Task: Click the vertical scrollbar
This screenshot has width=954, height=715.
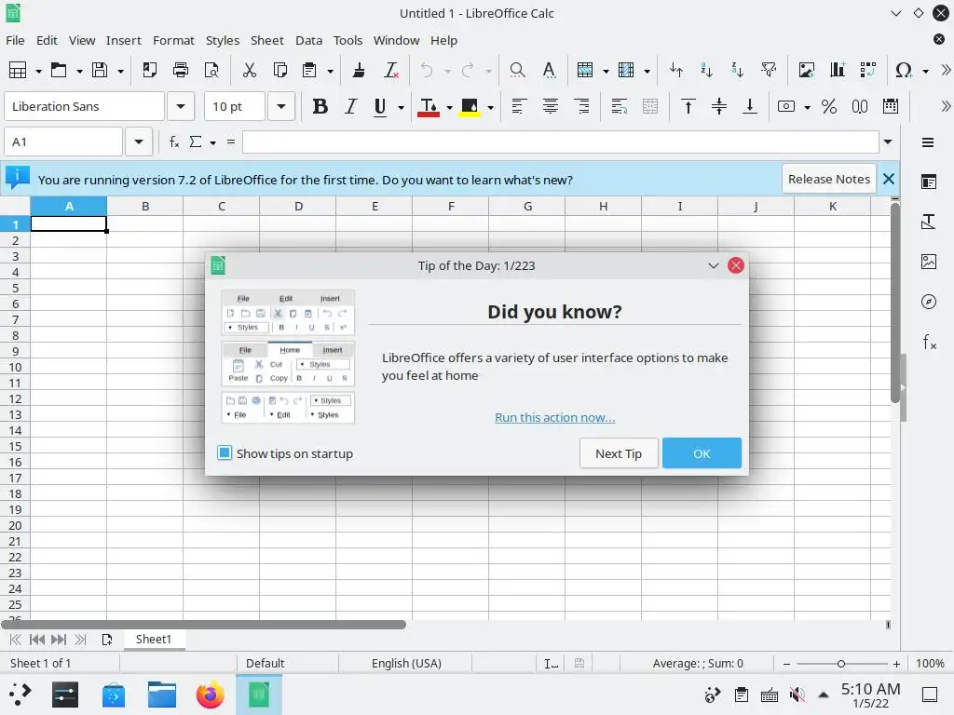Action: 895,303
